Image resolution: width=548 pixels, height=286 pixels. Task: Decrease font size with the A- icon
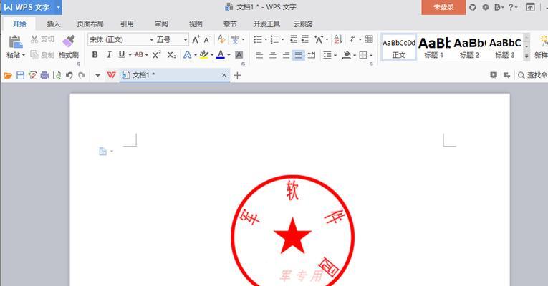[207, 39]
